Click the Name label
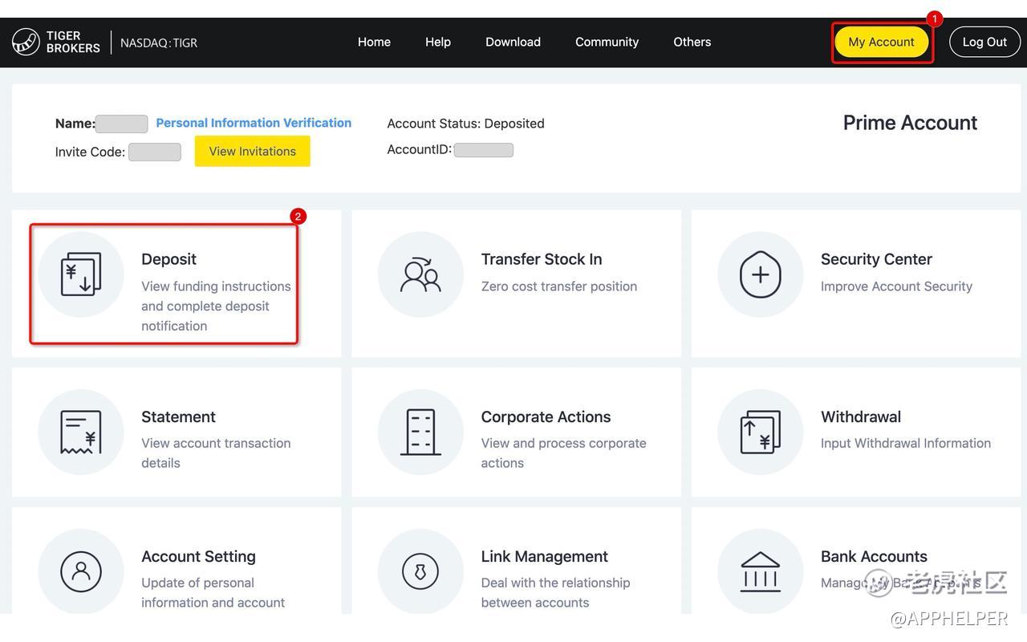This screenshot has width=1027, height=642. (x=75, y=124)
